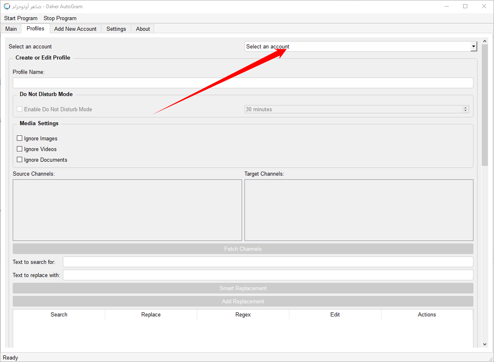The height and width of the screenshot is (362, 494).
Task: Focus the Text to search for field
Action: click(268, 262)
